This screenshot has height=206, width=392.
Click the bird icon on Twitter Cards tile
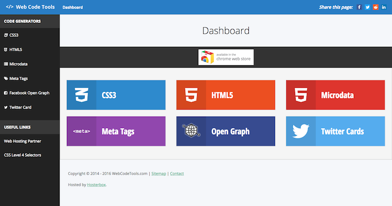coord(301,131)
